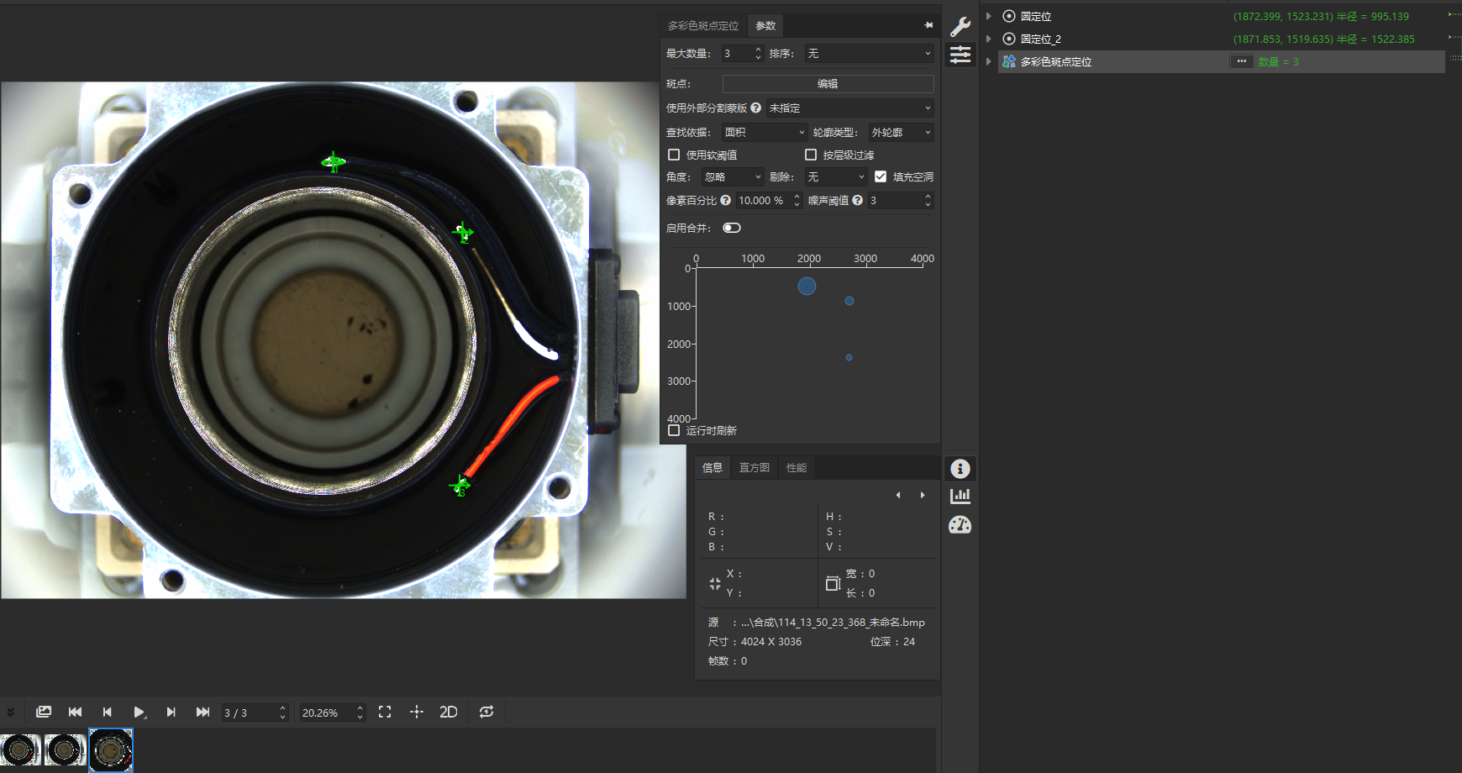Viewport: 1462px width, 773px height.
Task: Switch to the 多彩色斑点定位 tab
Action: 703,26
